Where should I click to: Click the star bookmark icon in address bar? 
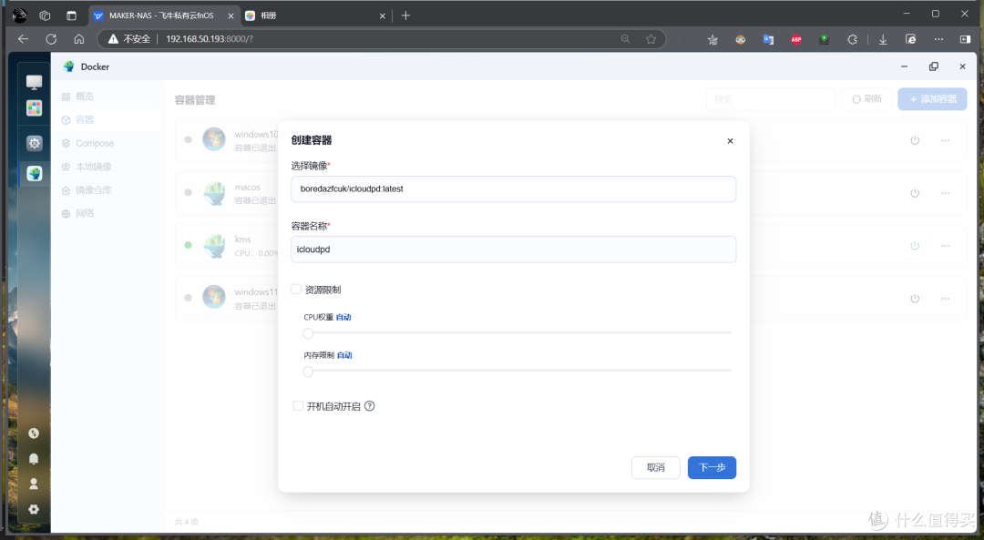click(x=651, y=39)
